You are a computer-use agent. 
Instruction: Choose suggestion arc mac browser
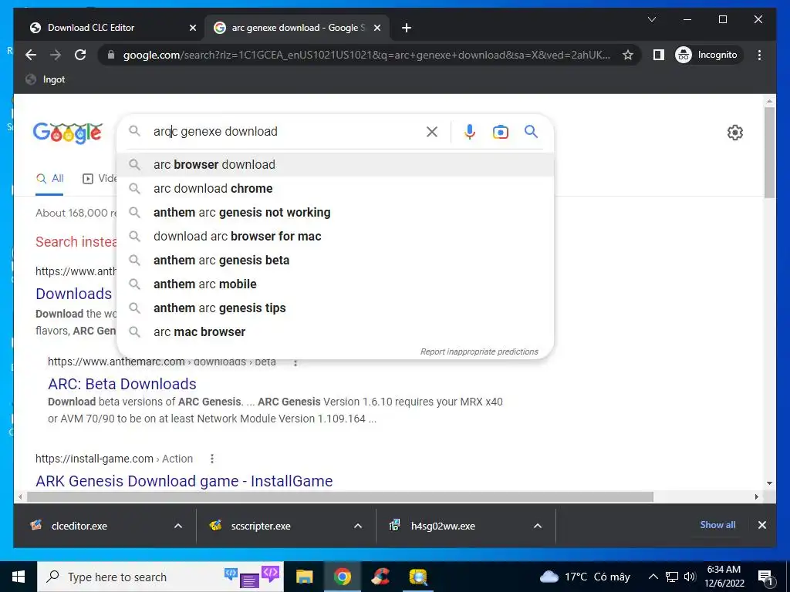click(x=335, y=331)
